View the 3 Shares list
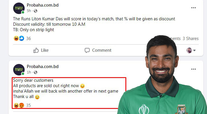This screenshot has height=114, width=207. click(190, 38)
